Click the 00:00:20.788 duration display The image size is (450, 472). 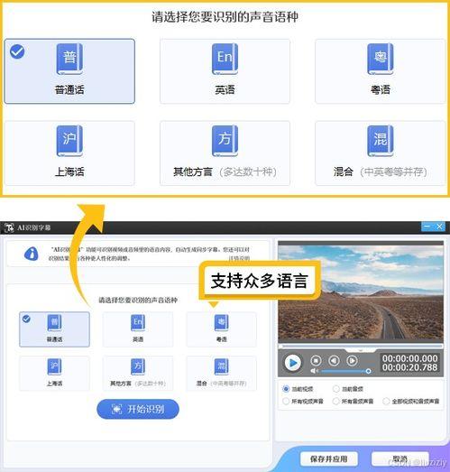click(x=409, y=367)
